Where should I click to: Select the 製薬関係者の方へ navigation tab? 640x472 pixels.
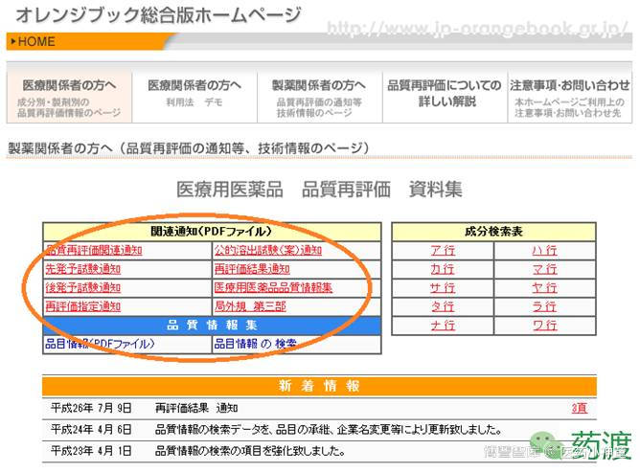click(x=319, y=97)
